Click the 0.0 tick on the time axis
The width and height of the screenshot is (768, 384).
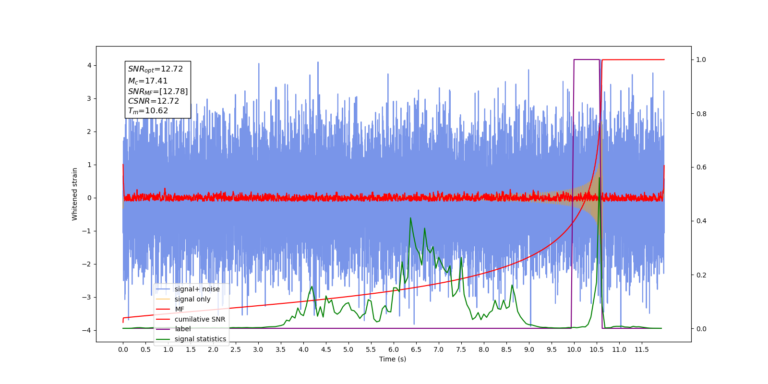point(123,349)
